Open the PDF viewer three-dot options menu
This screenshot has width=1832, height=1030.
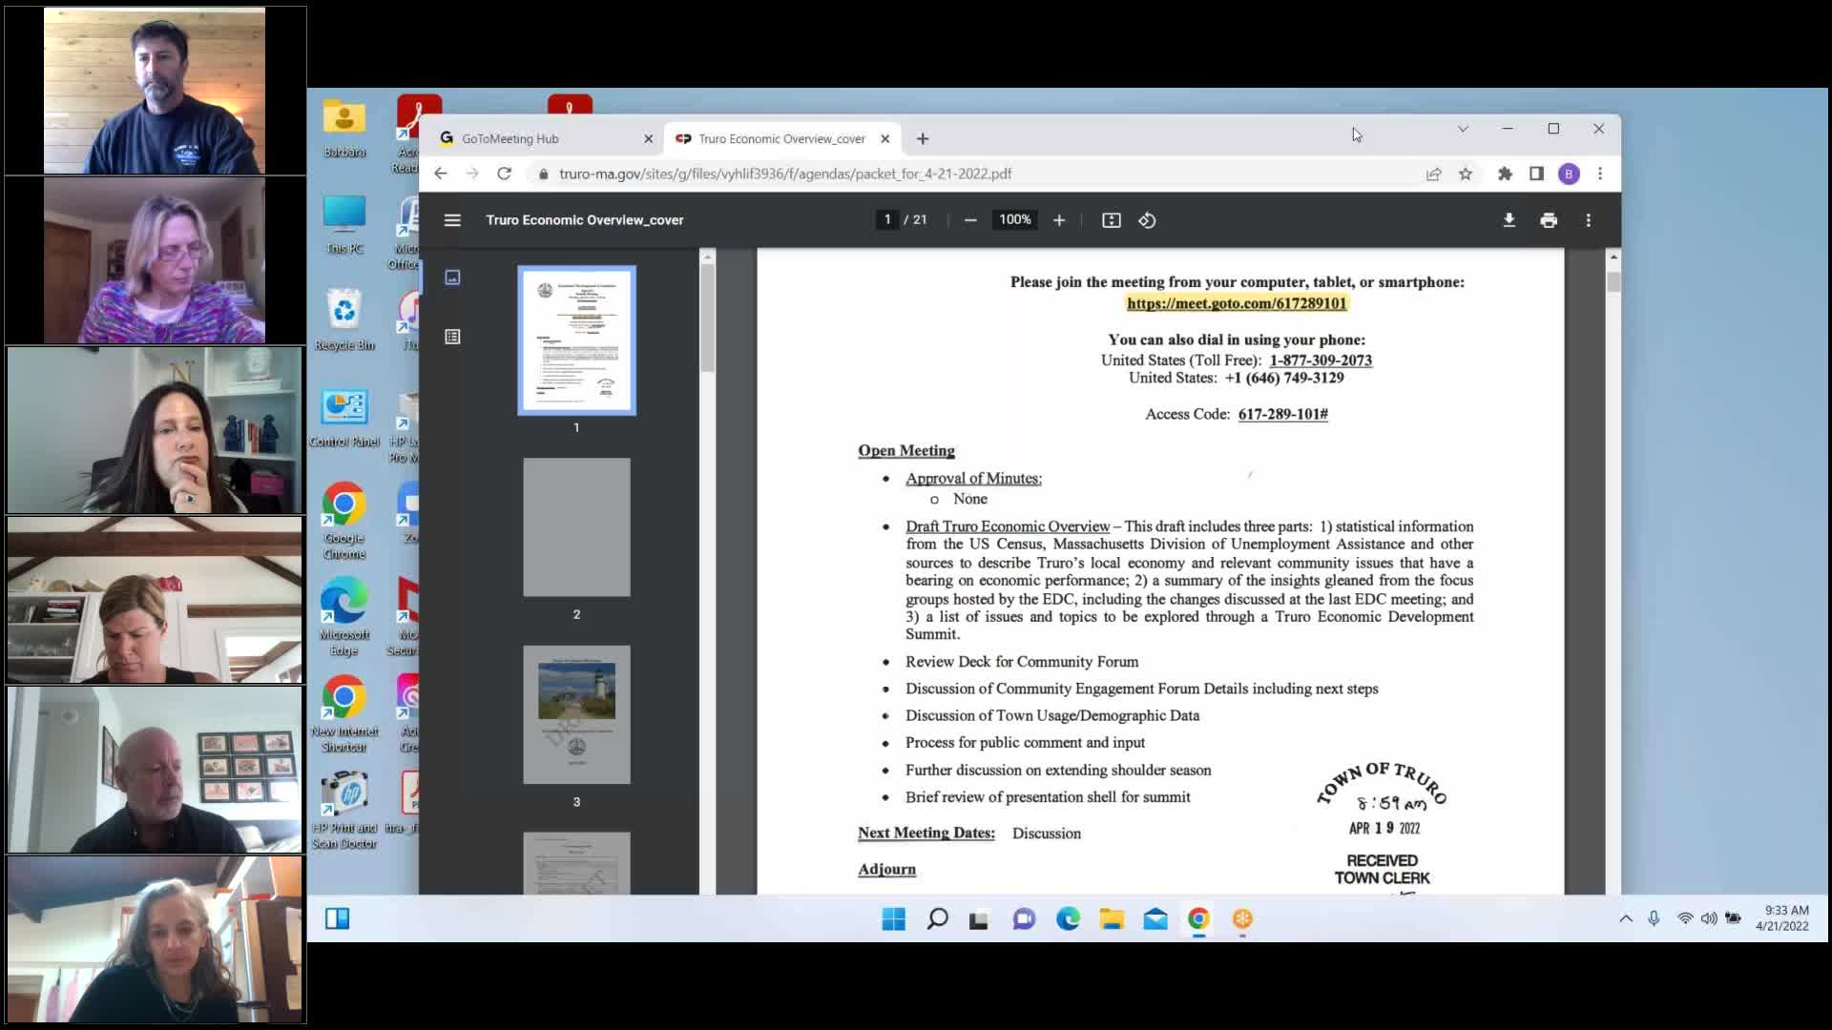point(1588,219)
